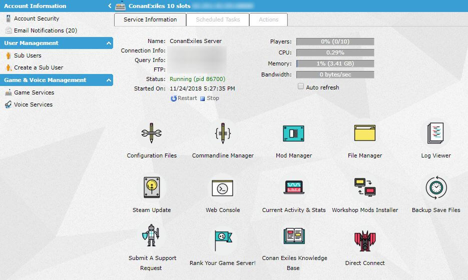Open Email Notifications in sidebar
This screenshot has height=280, width=468.
coord(45,30)
